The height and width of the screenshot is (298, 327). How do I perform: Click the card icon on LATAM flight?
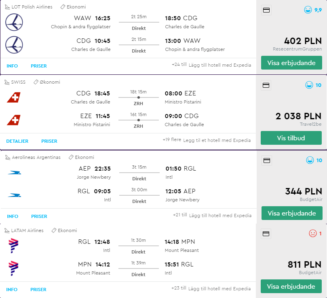[266, 234]
